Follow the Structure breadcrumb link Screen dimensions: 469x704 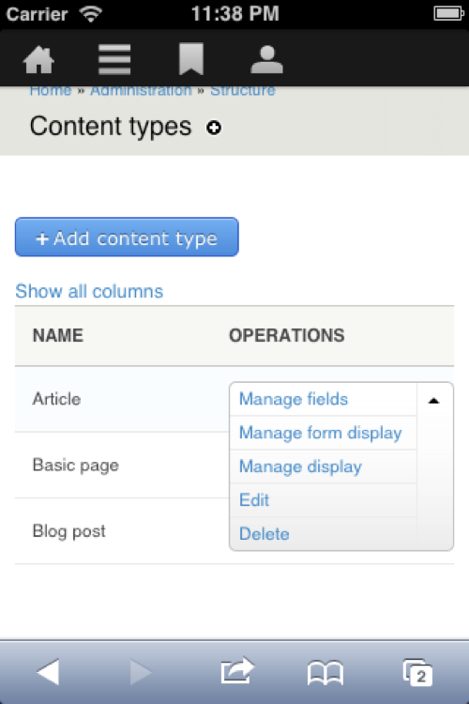[243, 91]
